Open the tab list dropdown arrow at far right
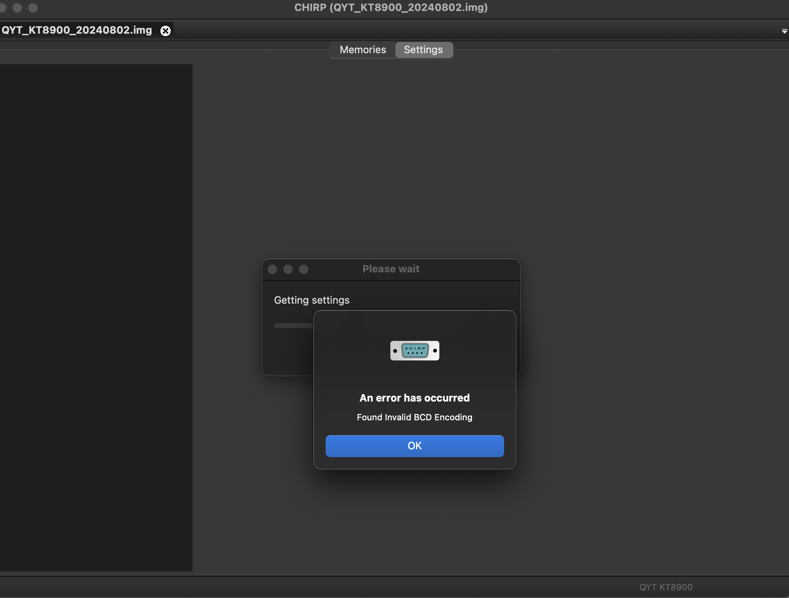Viewport: 789px width, 598px height. click(784, 31)
